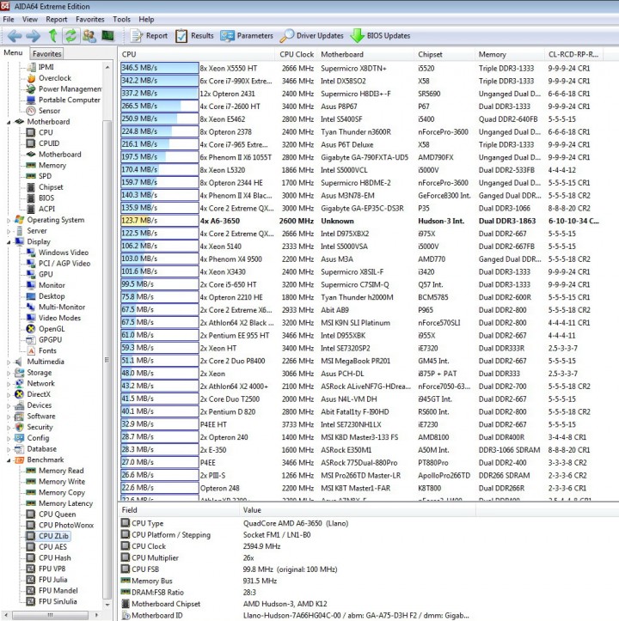Open the Tools menu
The width and height of the screenshot is (619, 621).
pos(121,19)
